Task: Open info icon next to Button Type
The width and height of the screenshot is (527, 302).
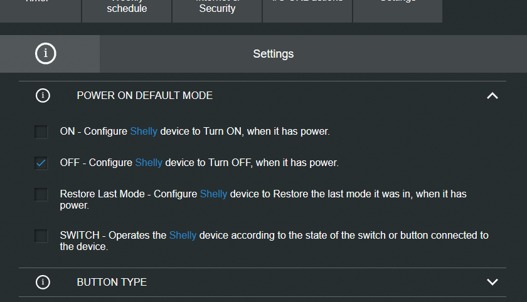Action: (43, 282)
